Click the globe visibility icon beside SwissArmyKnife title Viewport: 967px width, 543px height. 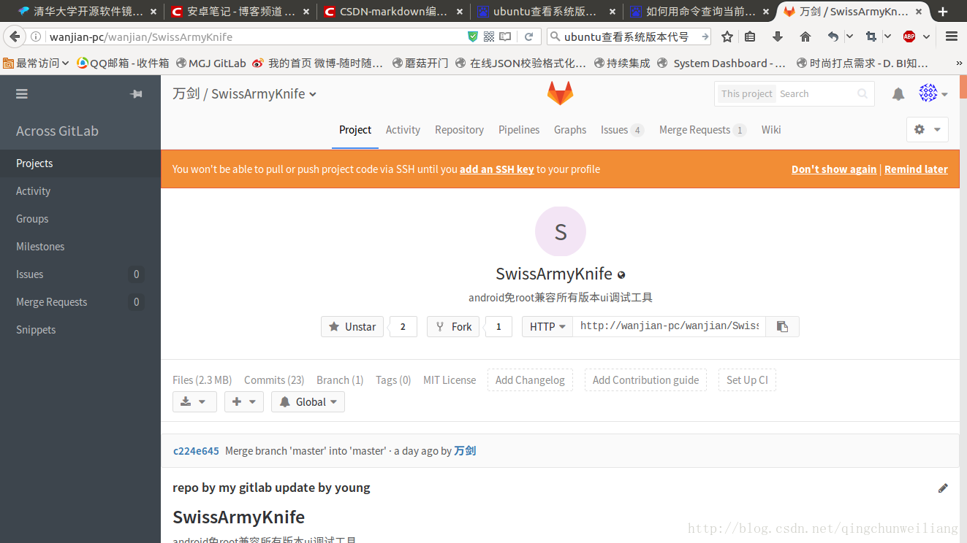(x=621, y=275)
